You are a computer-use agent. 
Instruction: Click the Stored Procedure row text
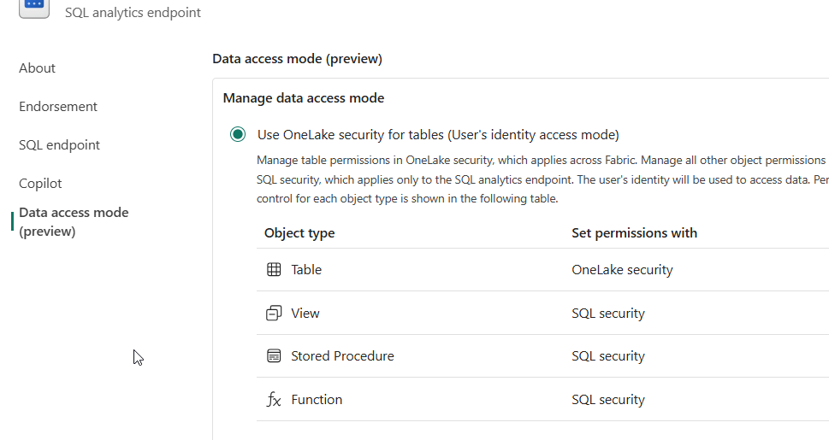342,356
